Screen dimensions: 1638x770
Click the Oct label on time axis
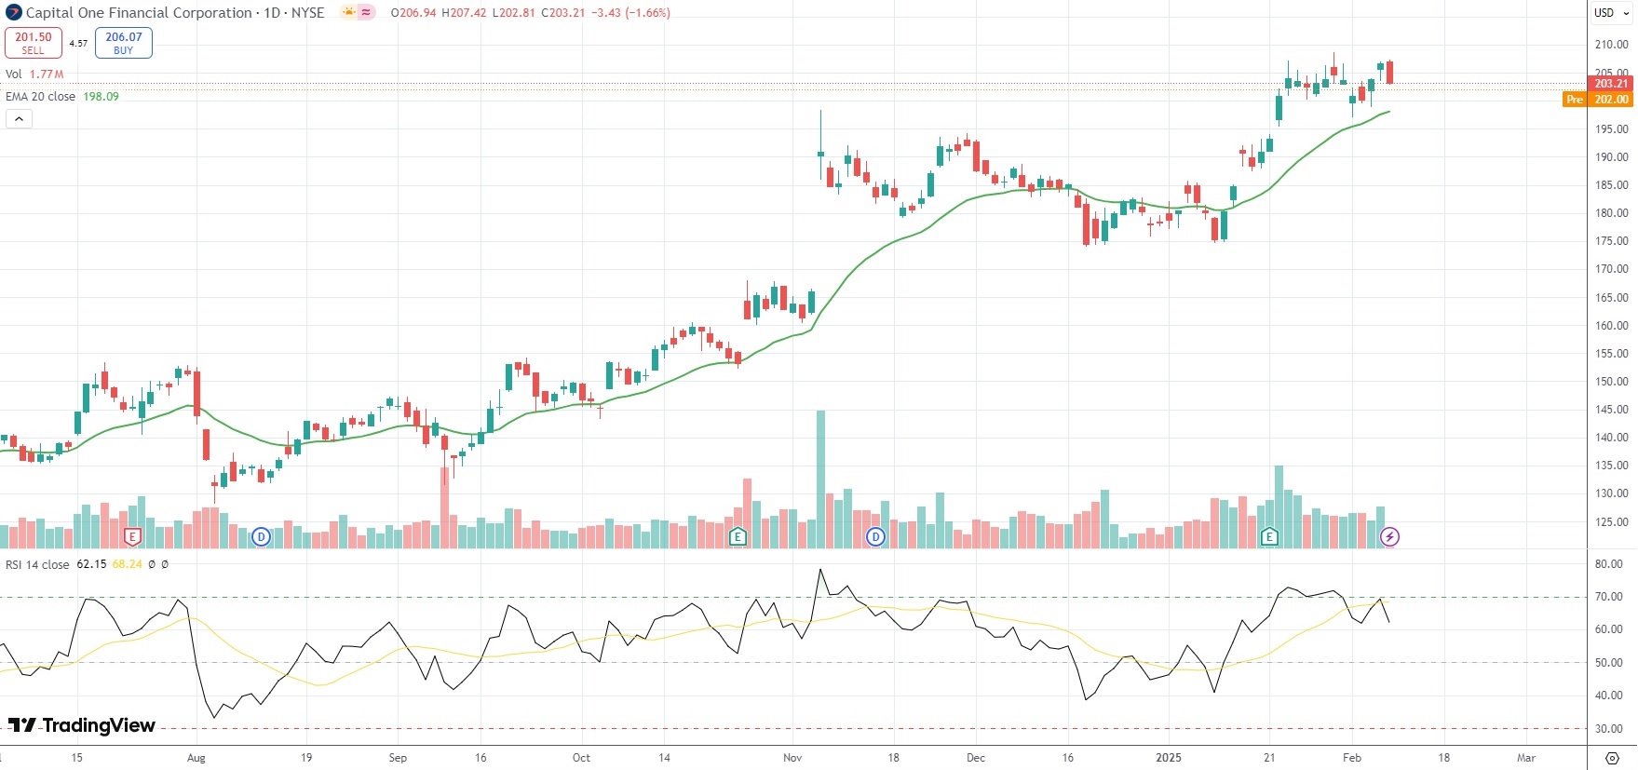(581, 758)
